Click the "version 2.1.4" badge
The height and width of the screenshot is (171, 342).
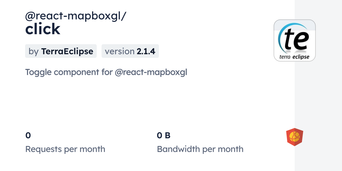(x=130, y=51)
